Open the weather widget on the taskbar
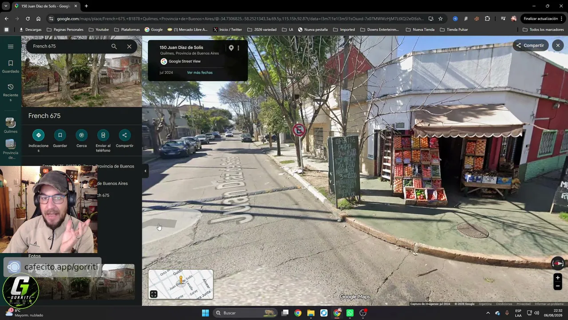This screenshot has height=320, width=568. click(x=24, y=313)
